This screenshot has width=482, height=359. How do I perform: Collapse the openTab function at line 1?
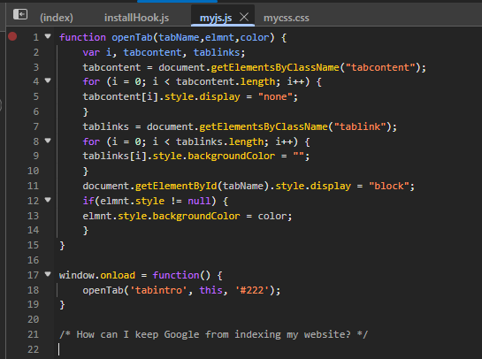(48, 36)
